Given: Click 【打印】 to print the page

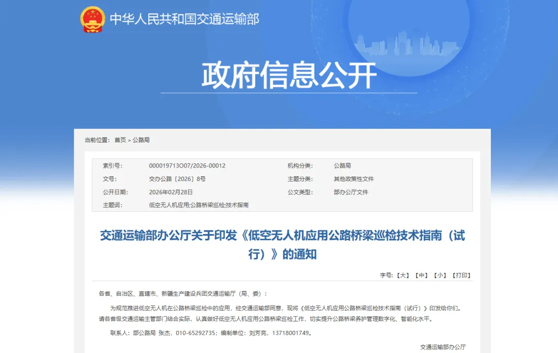Looking at the screenshot, I should (x=462, y=275).
